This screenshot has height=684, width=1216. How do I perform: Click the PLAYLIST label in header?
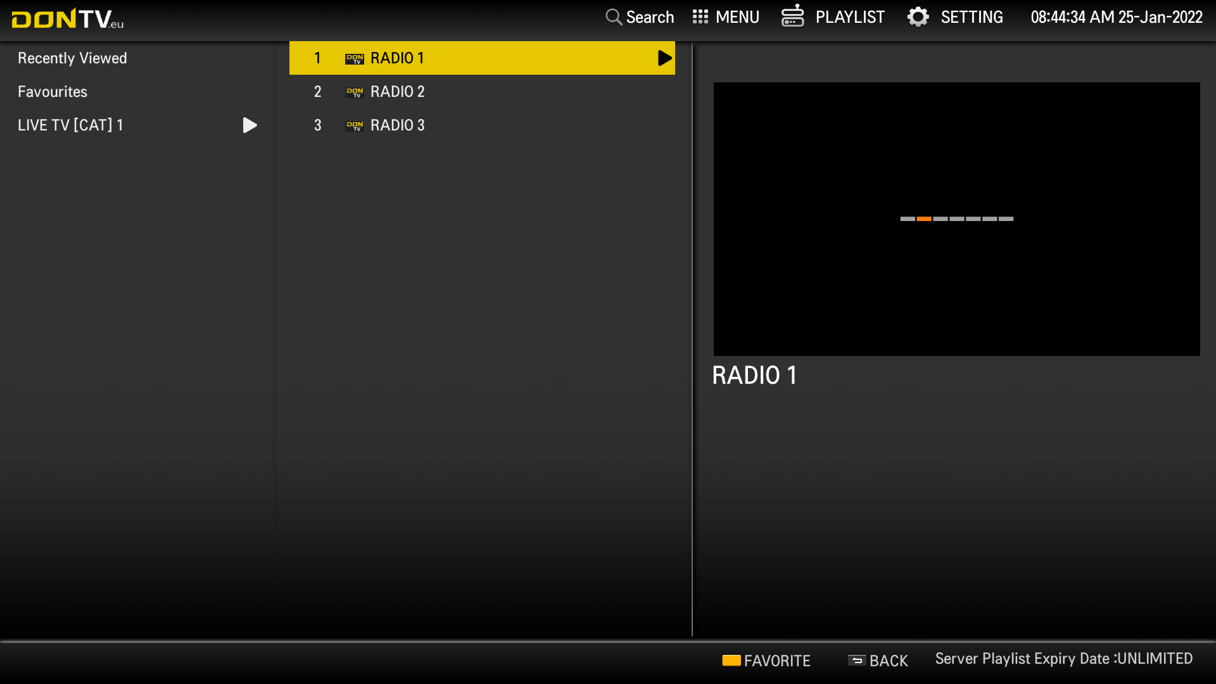click(x=850, y=17)
